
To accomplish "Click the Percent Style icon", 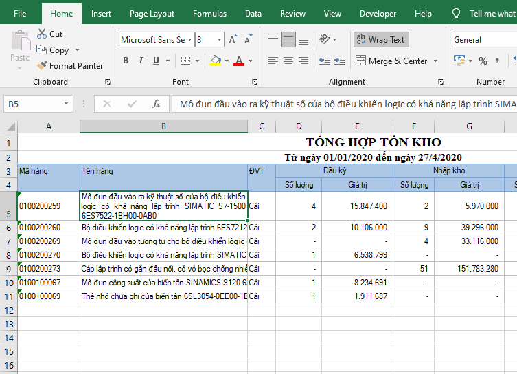I will point(483,60).
